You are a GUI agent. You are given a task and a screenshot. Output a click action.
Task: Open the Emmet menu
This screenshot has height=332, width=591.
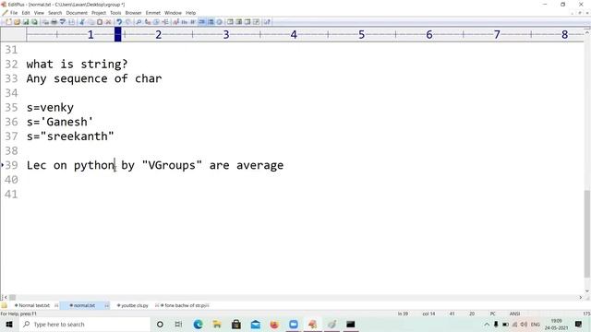click(x=153, y=13)
